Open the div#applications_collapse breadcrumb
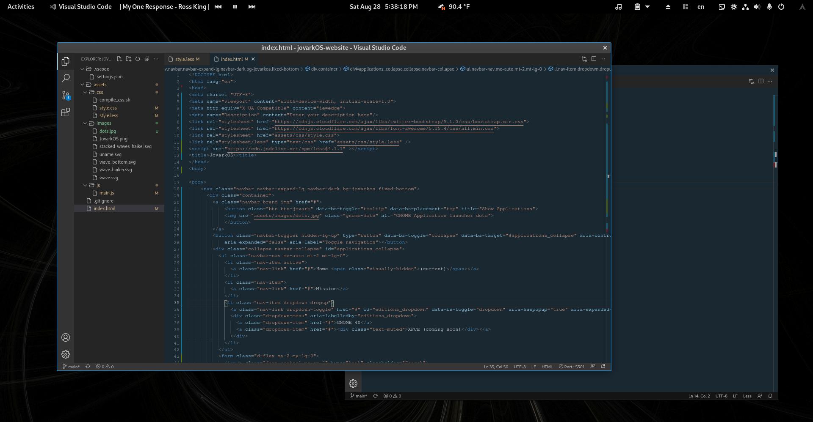This screenshot has height=422, width=813. point(398,69)
